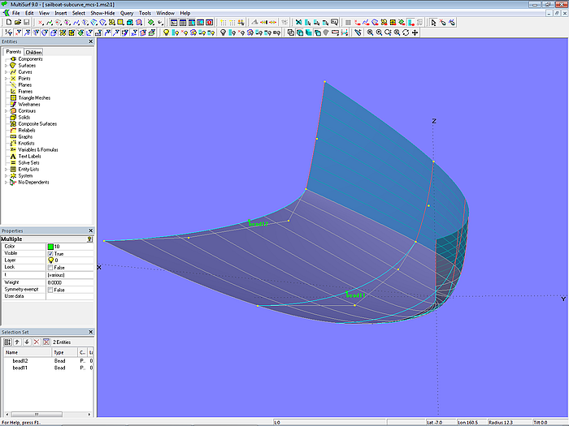Select the arrow pointer Select tool
The height and width of the screenshot is (426, 569).
433,23
